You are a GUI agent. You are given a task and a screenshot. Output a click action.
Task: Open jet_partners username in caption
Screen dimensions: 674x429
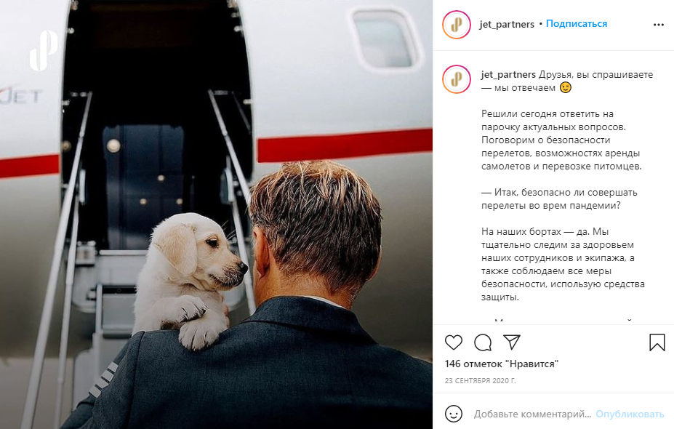pos(508,74)
